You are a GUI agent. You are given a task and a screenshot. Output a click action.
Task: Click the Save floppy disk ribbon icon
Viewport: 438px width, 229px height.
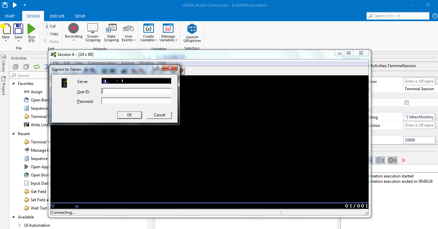18,29
